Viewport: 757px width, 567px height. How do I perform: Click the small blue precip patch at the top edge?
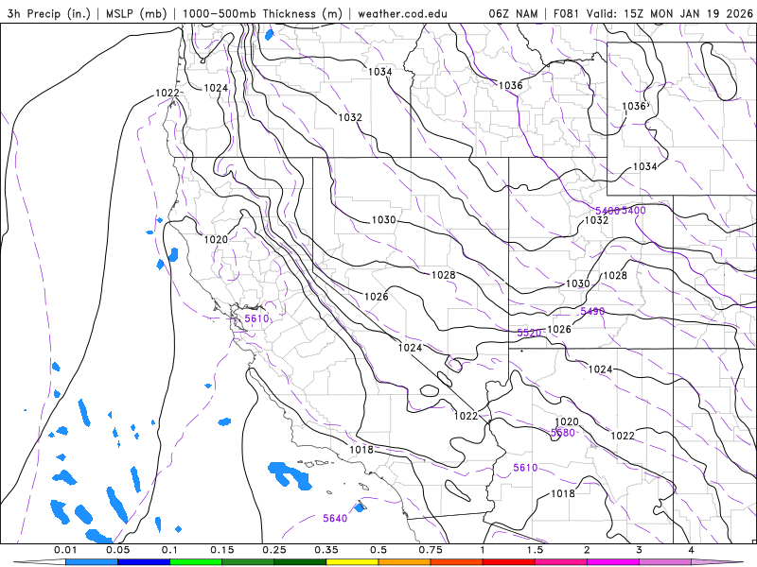[269, 34]
